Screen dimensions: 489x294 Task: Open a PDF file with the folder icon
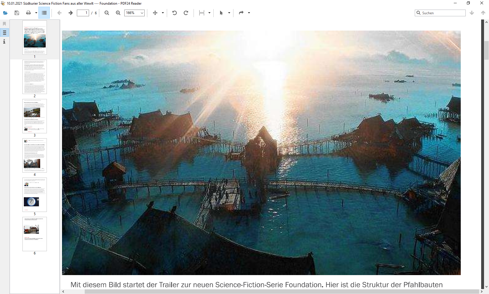(x=5, y=13)
